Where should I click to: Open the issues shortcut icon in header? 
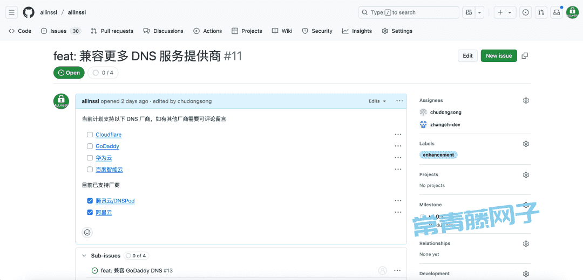[x=525, y=12]
